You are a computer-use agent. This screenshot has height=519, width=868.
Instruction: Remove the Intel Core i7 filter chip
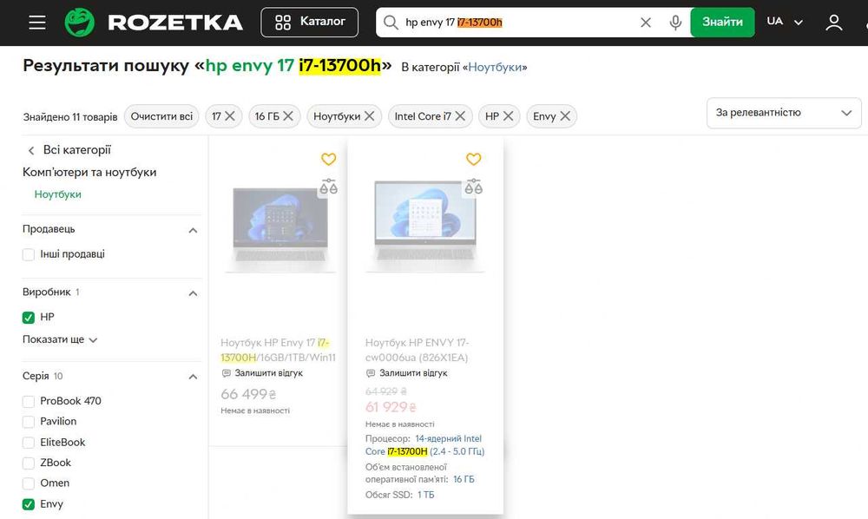point(460,116)
